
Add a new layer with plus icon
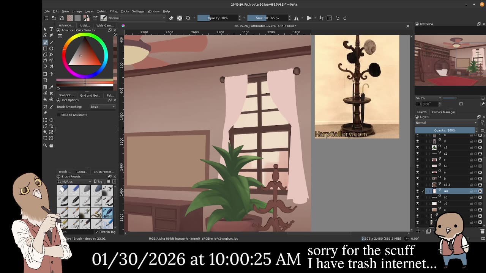click(x=418, y=231)
